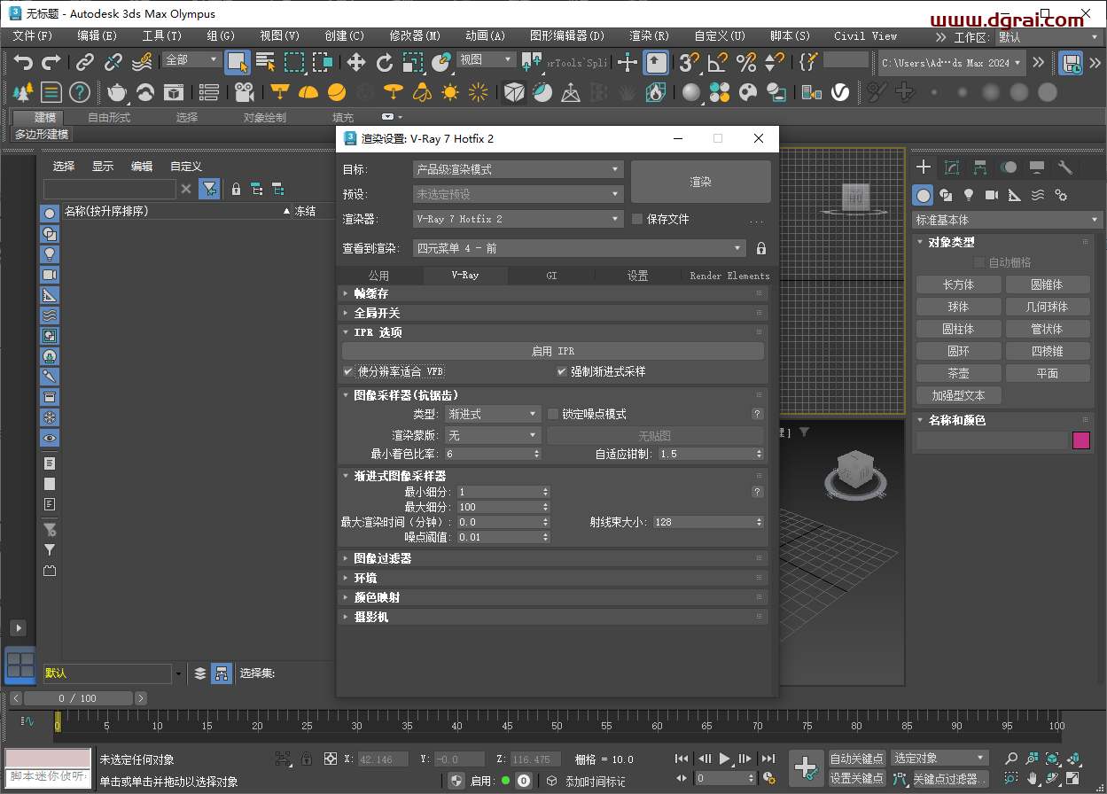Switch to the 公用 tab
This screenshot has height=794, width=1107.
(x=379, y=276)
